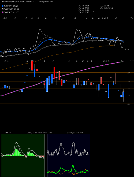The height and width of the screenshot is (177, 134).
Task: Click the thick green +DI line peak in ADX
Action: [x=73, y=165]
